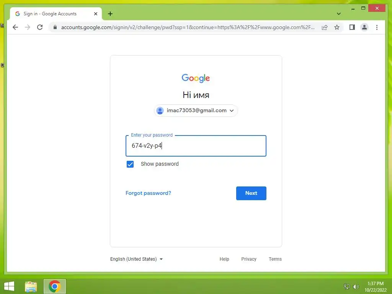View site info via the padlock icon
The height and width of the screenshot is (294, 392).
coord(55,27)
